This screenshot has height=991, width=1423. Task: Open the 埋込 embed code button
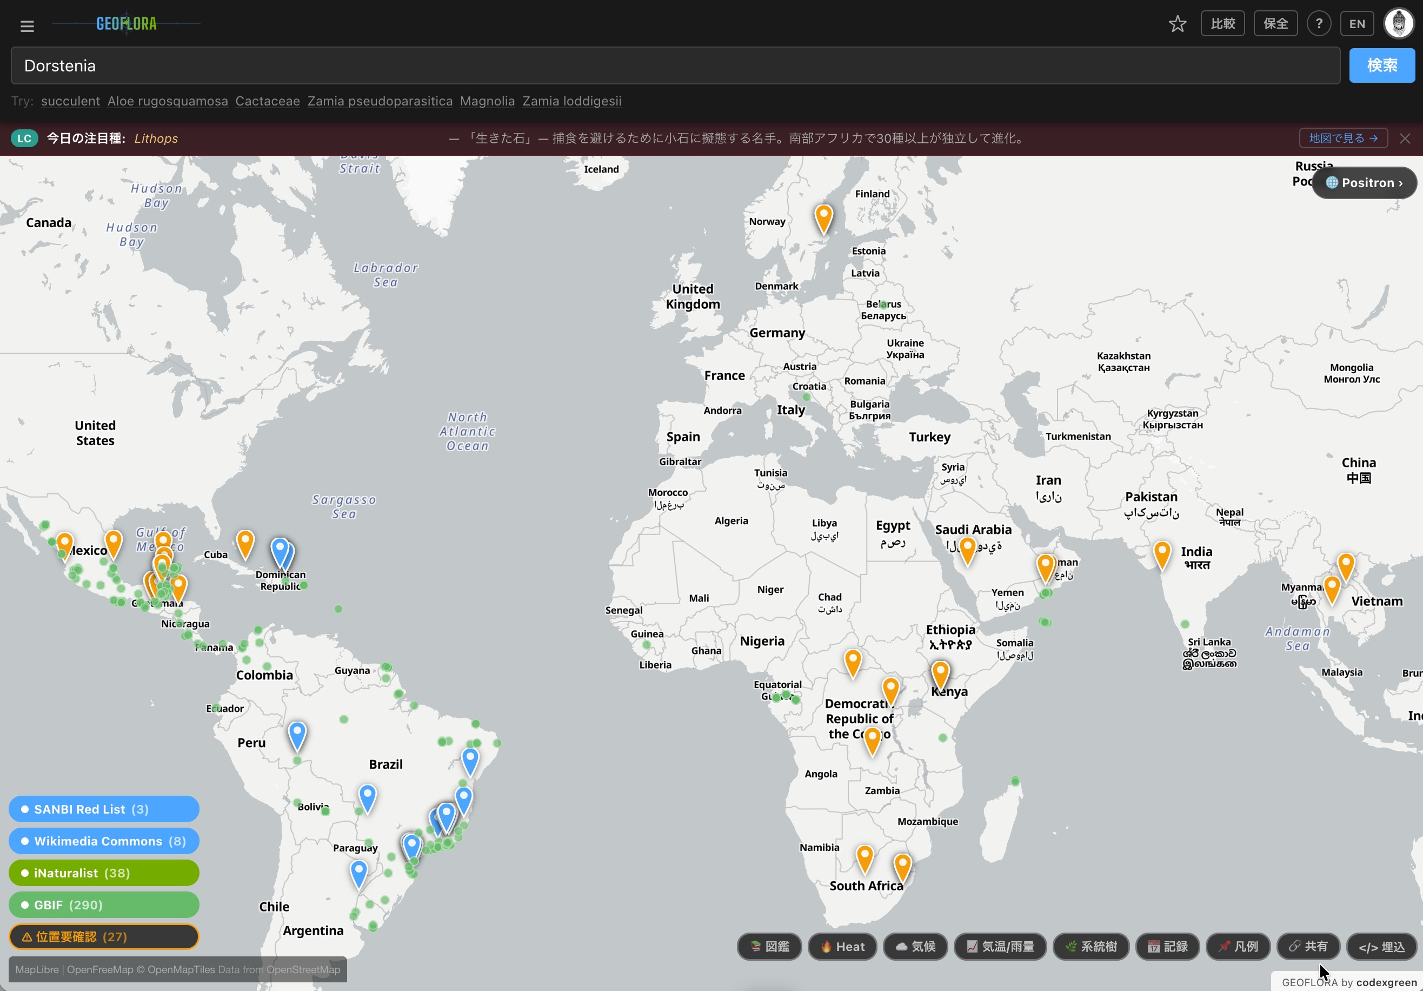pyautogui.click(x=1381, y=947)
